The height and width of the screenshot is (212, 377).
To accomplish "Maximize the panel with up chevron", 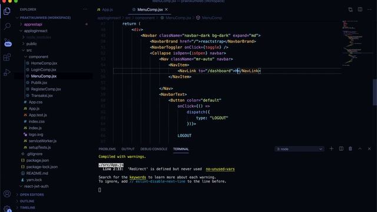I will (x=360, y=149).
